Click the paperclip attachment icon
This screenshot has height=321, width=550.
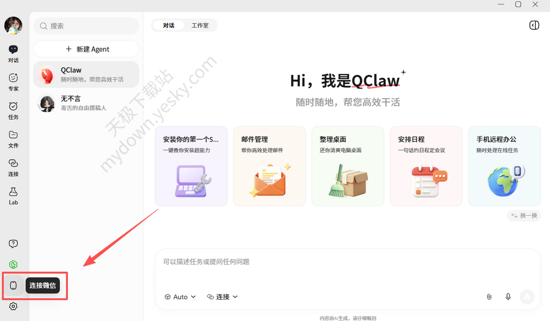[x=489, y=297]
